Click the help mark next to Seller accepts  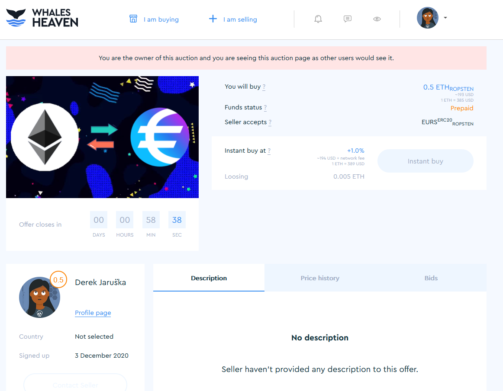(270, 122)
